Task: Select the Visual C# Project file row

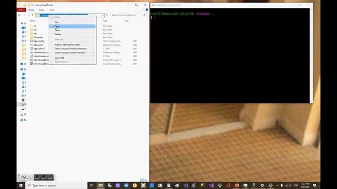Action: point(84,60)
